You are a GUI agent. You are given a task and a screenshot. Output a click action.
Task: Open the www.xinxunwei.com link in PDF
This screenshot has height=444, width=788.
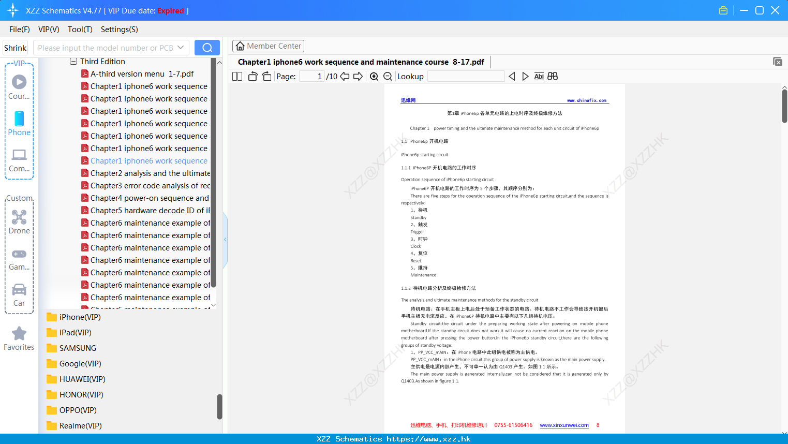click(564, 425)
